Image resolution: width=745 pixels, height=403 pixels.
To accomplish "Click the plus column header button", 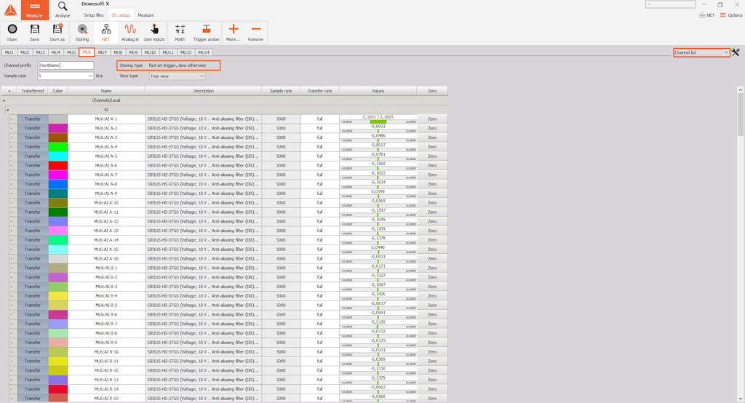I will 9,91.
